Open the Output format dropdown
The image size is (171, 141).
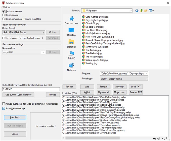tap(24, 32)
